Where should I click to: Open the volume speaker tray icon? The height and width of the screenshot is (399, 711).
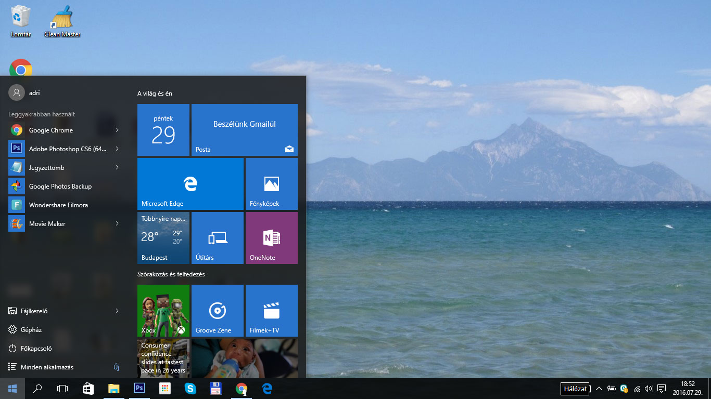click(649, 389)
